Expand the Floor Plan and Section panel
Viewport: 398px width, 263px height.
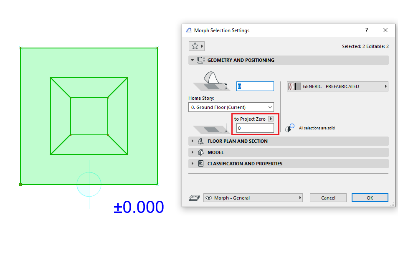pyautogui.click(x=193, y=141)
